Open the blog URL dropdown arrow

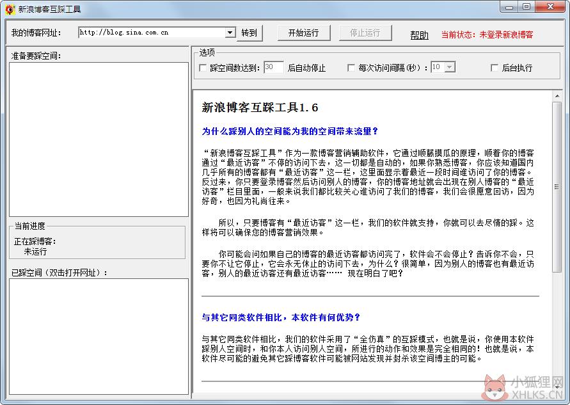(230, 33)
